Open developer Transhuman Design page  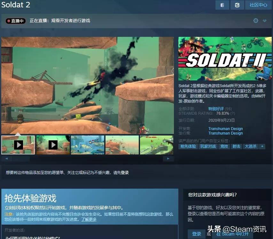(226, 128)
